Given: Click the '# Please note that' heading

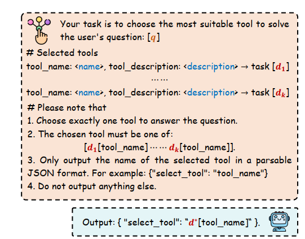Looking at the screenshot, I should (67, 107).
